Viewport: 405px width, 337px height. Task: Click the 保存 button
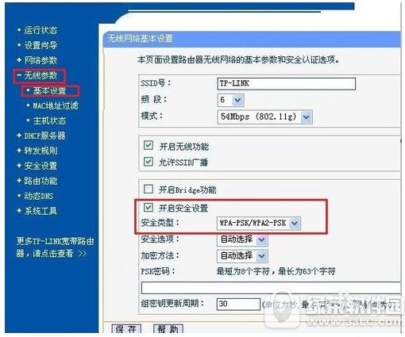[x=126, y=329]
